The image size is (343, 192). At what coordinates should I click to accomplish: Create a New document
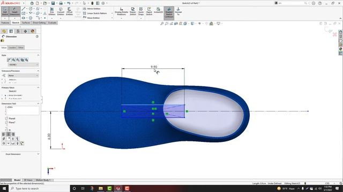pos(38,3)
